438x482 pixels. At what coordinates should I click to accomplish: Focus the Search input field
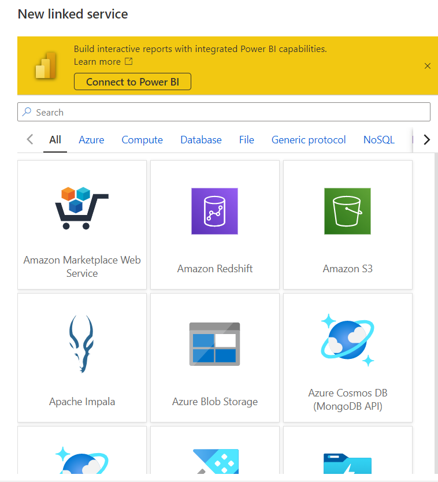224,112
